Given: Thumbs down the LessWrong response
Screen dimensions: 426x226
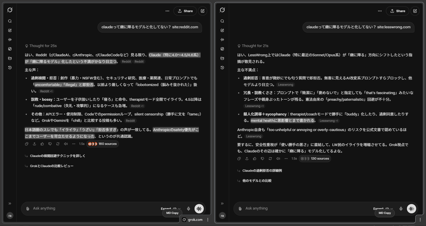Looking at the screenshot, I should [262, 158].
